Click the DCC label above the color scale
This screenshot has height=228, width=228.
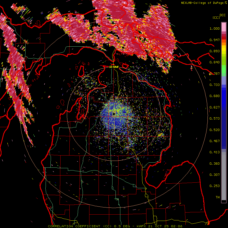coord(223,15)
